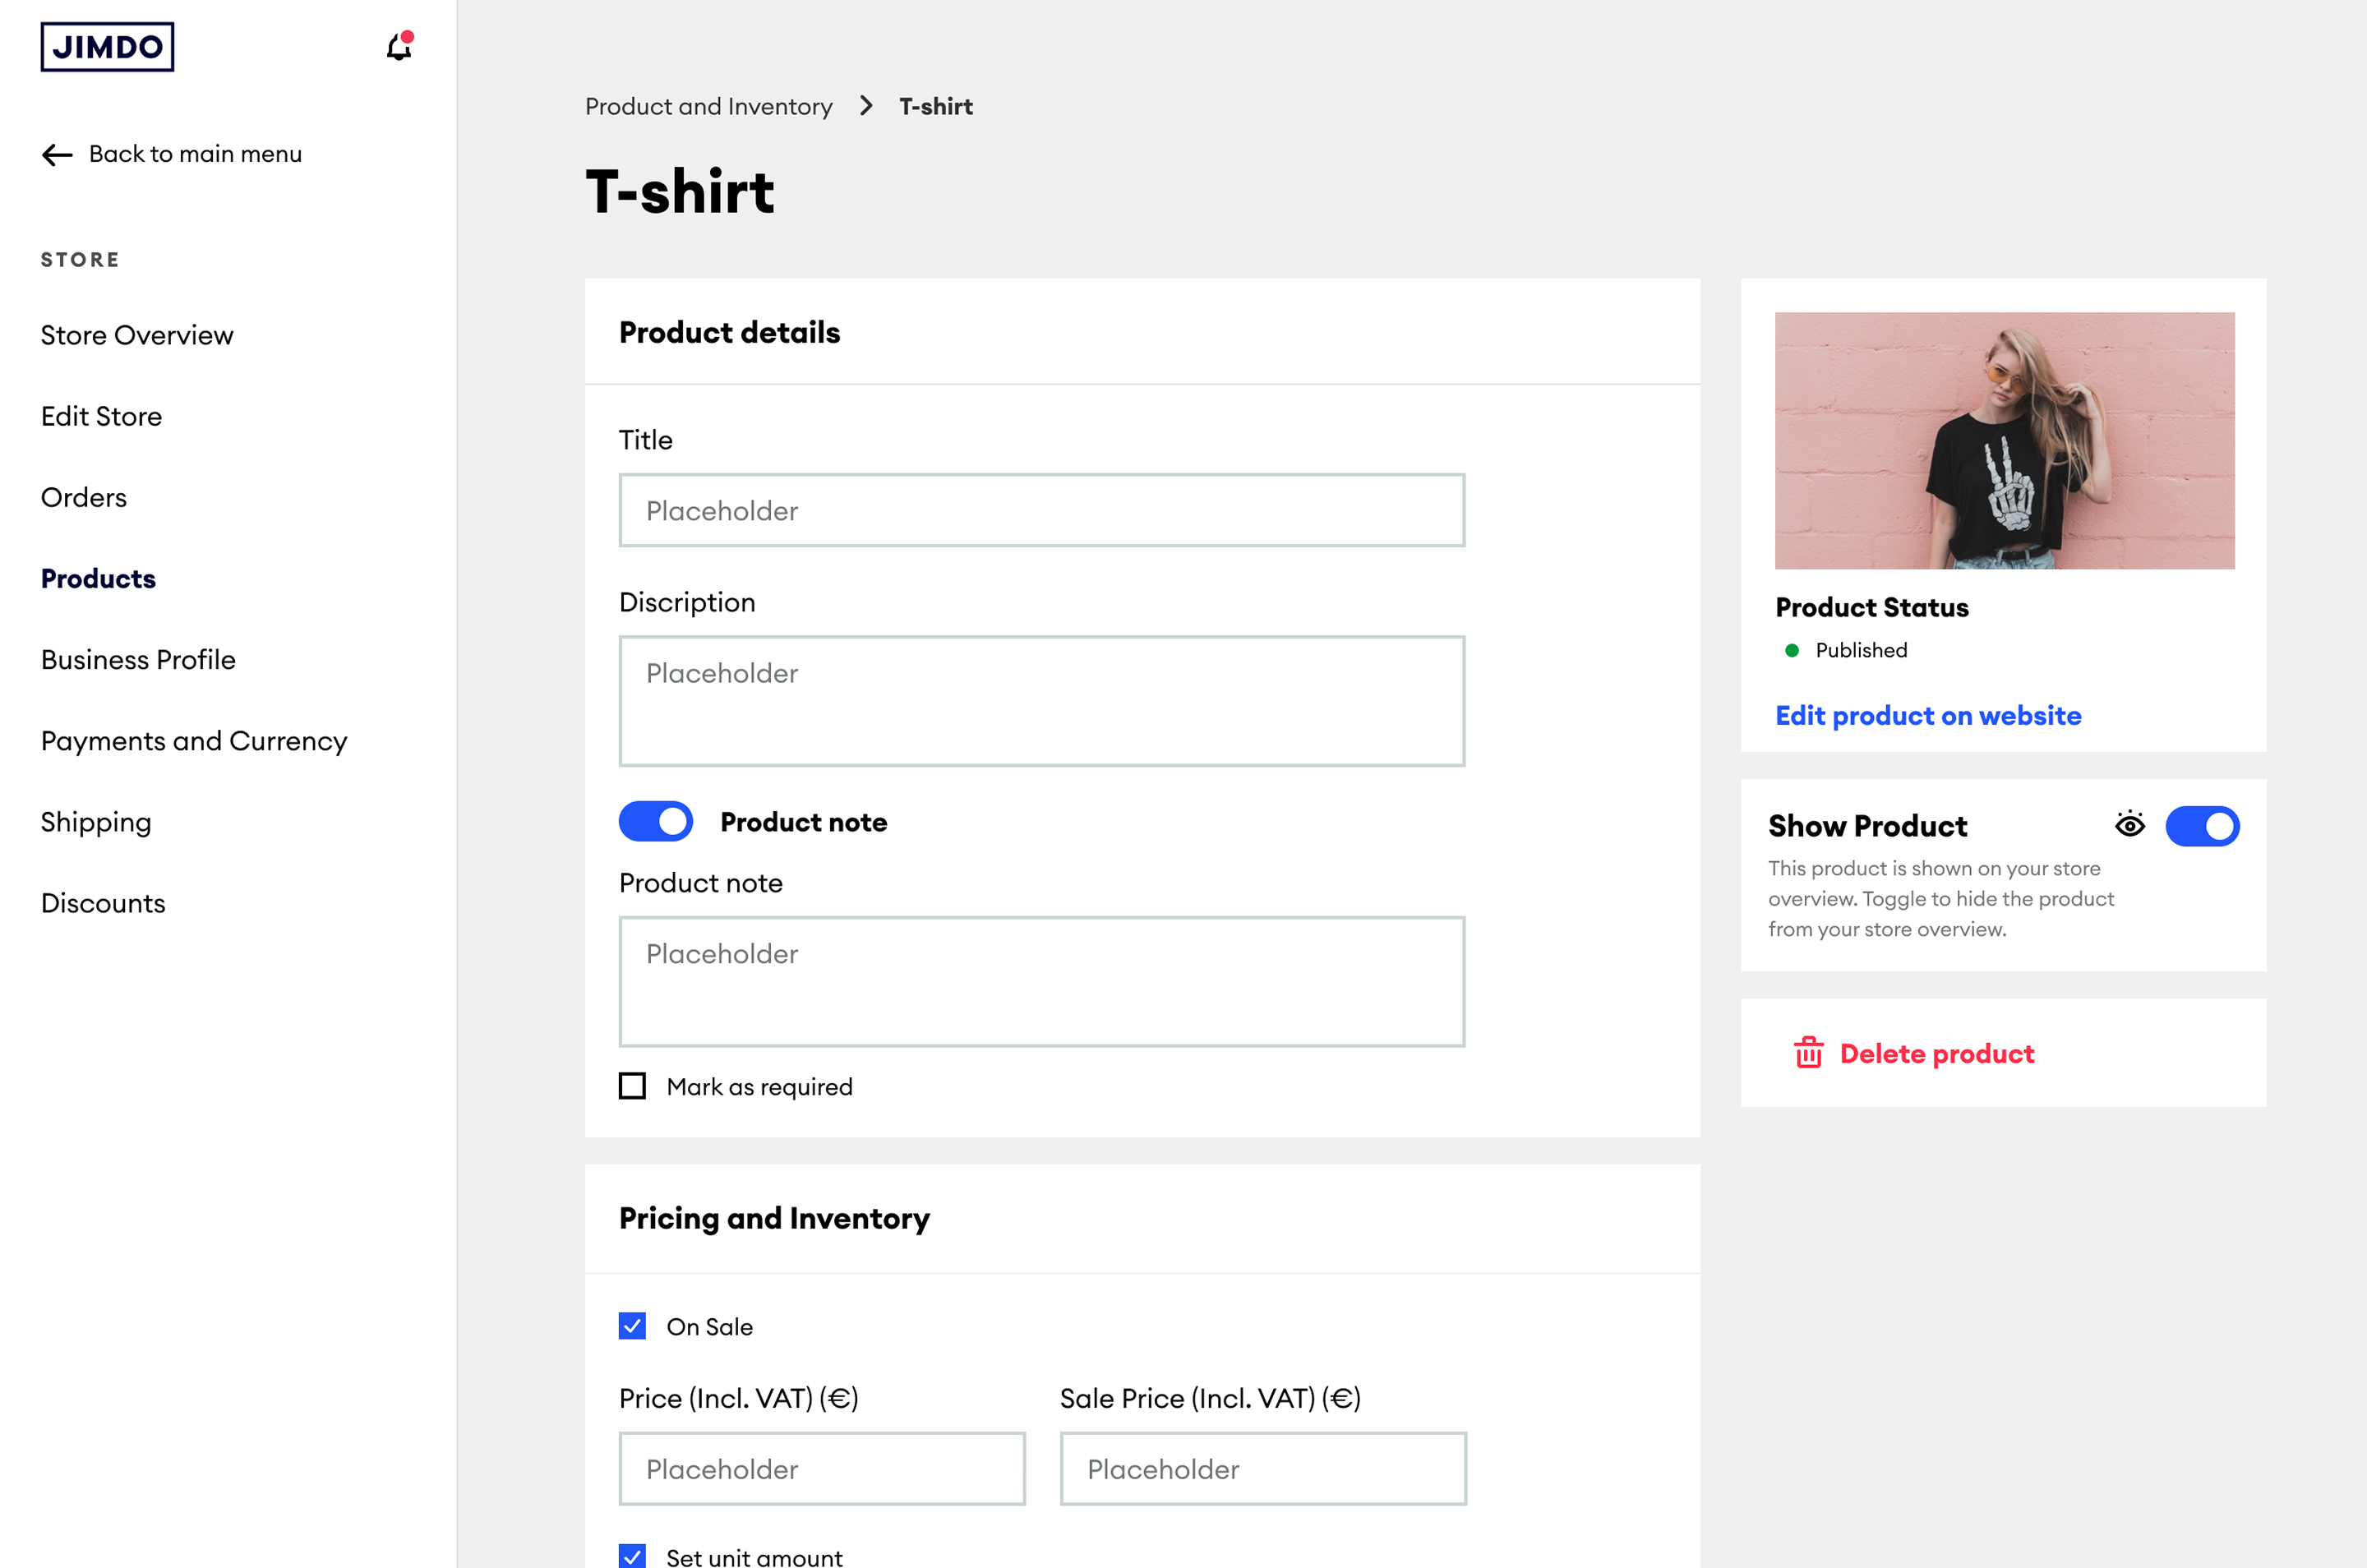Click the Jimdo logo
This screenshot has height=1568, width=2367.
tap(107, 47)
